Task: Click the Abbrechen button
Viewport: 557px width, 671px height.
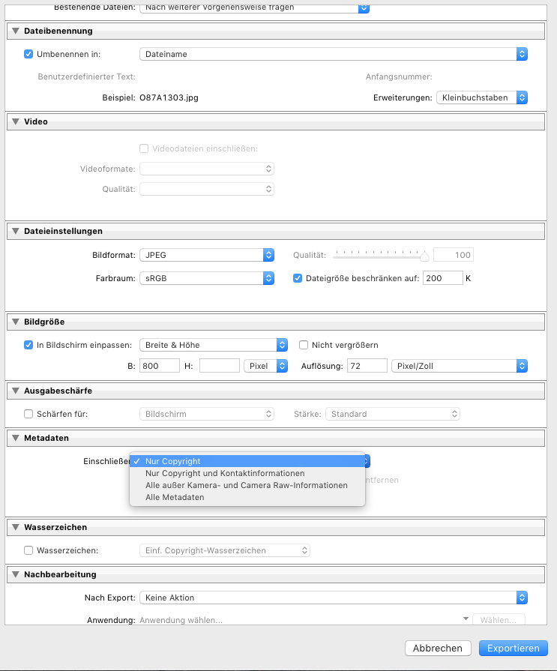Action: (438, 649)
